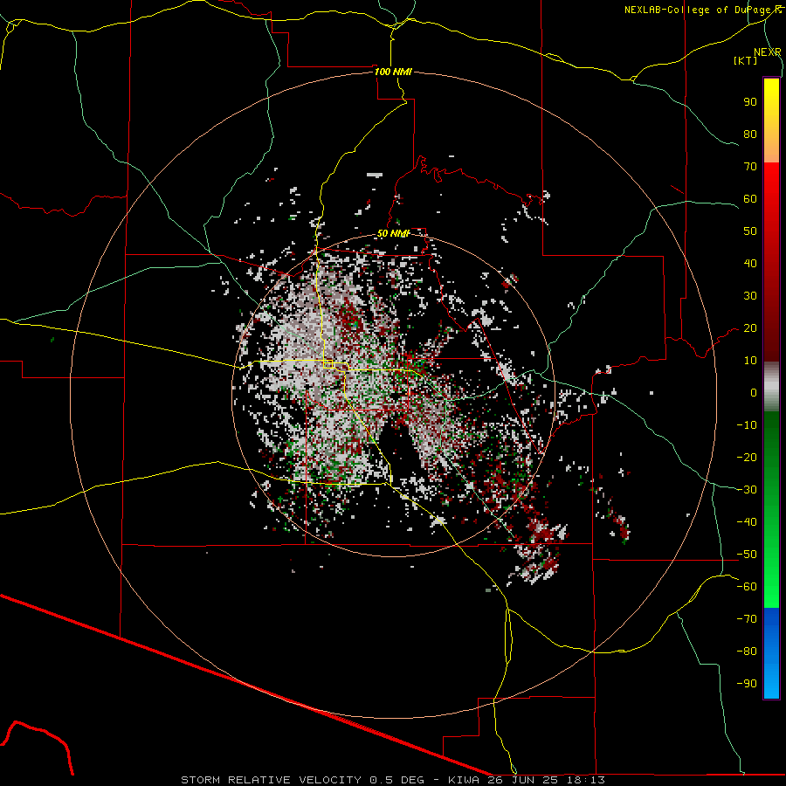Select the -20 value on velocity scale
The image size is (786, 786).
[x=747, y=457]
